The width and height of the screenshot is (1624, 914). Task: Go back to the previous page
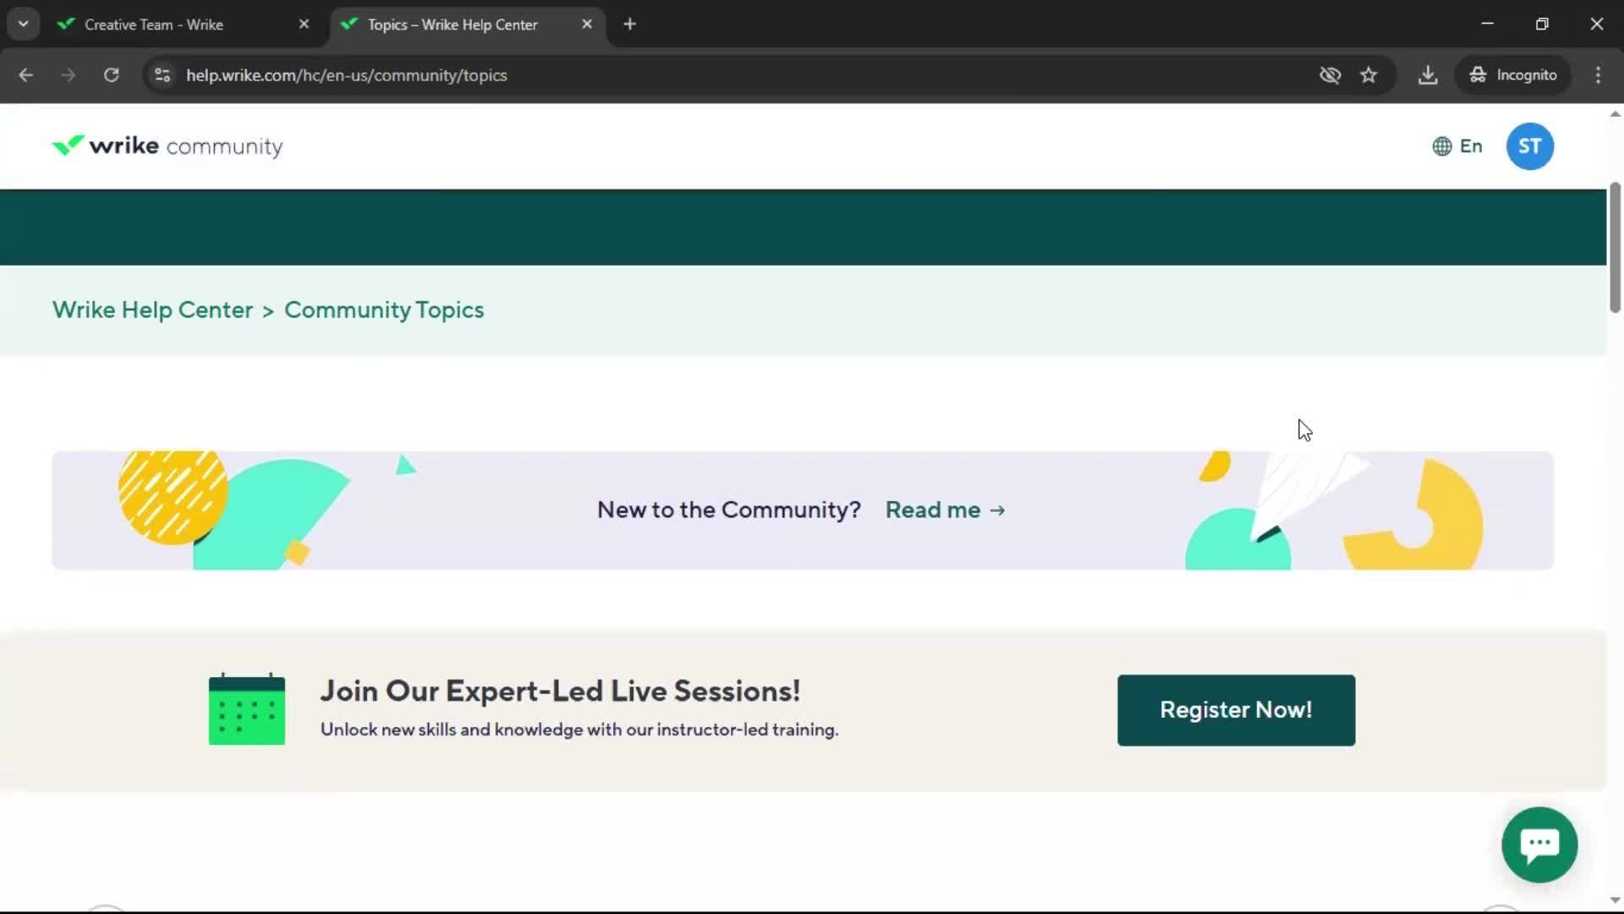[x=25, y=75]
